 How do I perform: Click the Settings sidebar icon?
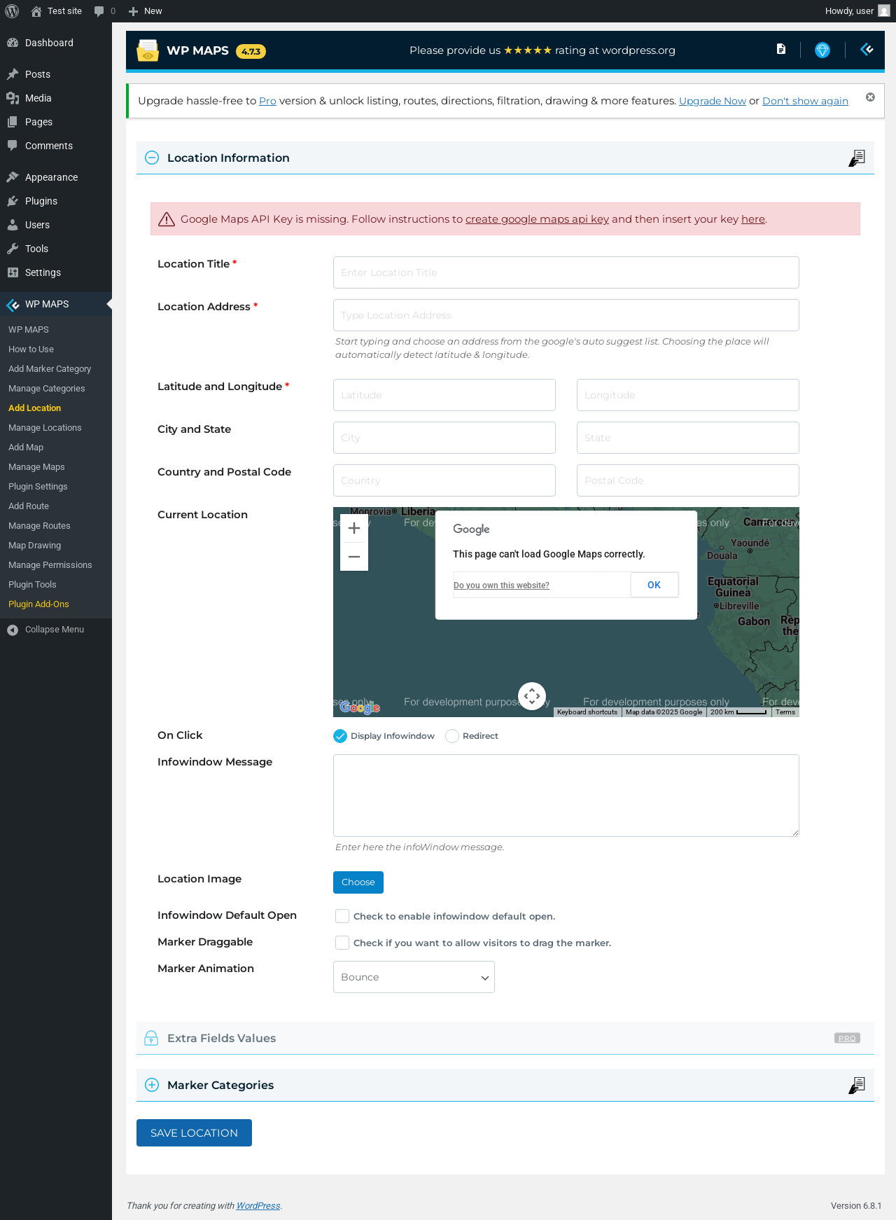[x=13, y=272]
